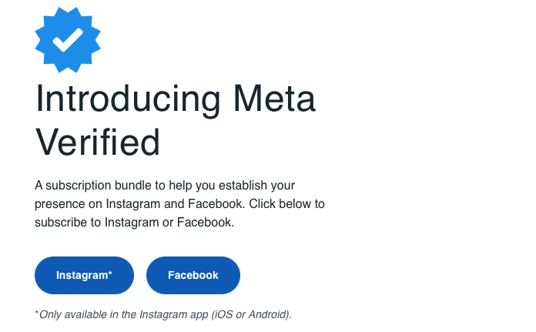
Task: Click the asterisk on the Instagram button
Action: point(110,274)
